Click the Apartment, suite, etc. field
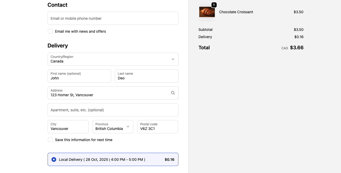The width and height of the screenshot is (341, 173). coord(113,110)
